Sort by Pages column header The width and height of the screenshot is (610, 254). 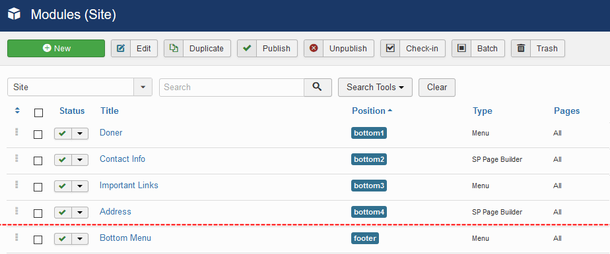(x=567, y=111)
